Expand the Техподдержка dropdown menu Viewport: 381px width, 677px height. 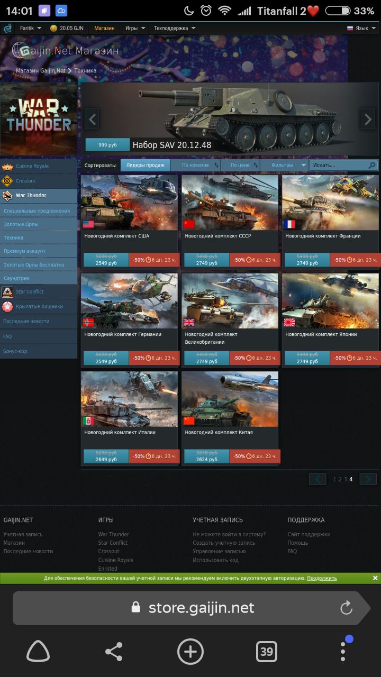pos(175,28)
